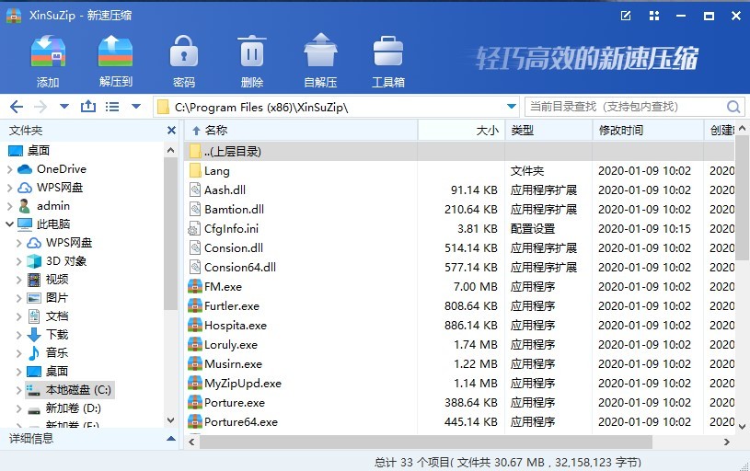Go back with the left arrow button

(x=17, y=107)
